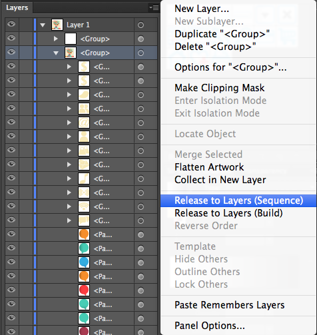Viewport: 317px width, 335px height.
Task: Select Flatten Artwork in the menu
Action: tap(209, 167)
